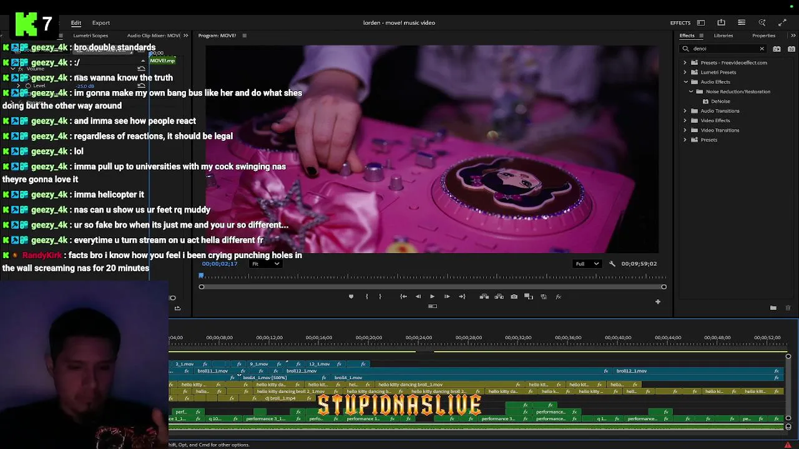Create new custom bin folder icon
Viewport: 799px width, 449px height.
pyautogui.click(x=773, y=308)
